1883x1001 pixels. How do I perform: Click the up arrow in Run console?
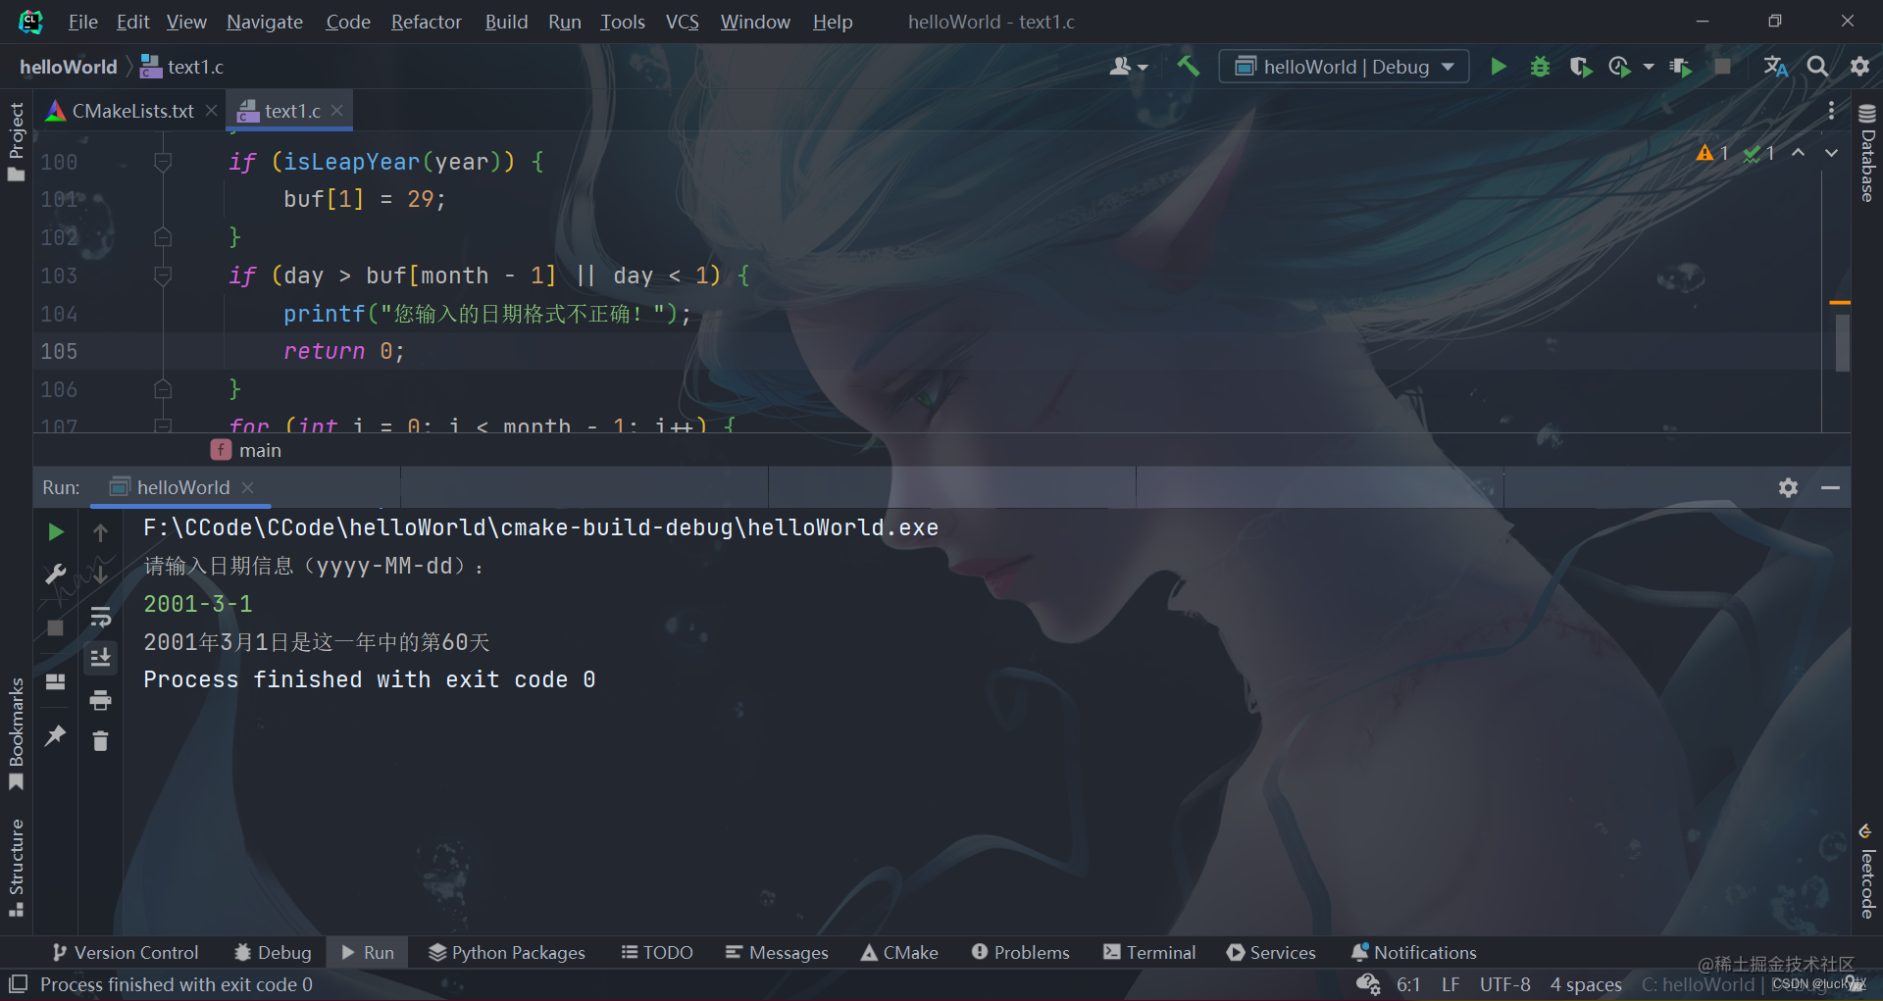pos(100,532)
